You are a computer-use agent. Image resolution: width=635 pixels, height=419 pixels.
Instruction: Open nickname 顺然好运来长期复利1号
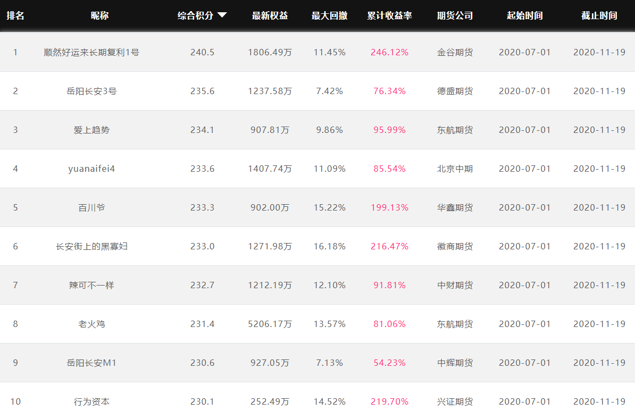pyautogui.click(x=91, y=52)
